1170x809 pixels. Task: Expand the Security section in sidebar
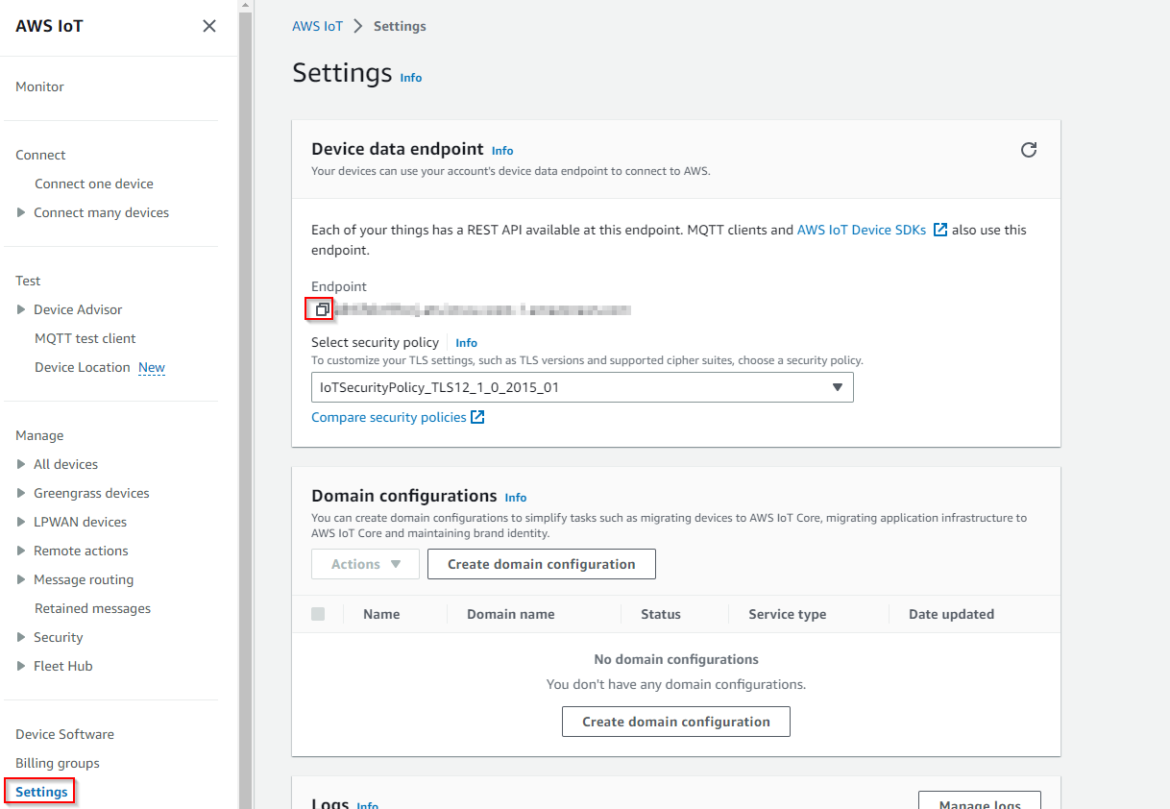[x=21, y=637]
